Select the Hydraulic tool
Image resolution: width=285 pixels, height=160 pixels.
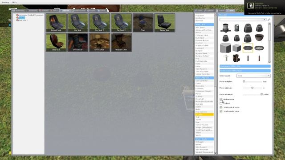point(204,104)
